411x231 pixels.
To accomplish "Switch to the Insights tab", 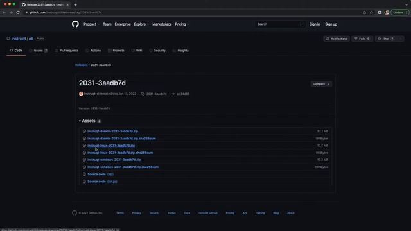I will 180,50.
